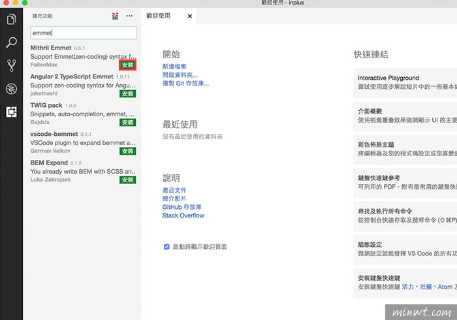
Task: Open TWIG pack extension entry
Action: [x=83, y=114]
